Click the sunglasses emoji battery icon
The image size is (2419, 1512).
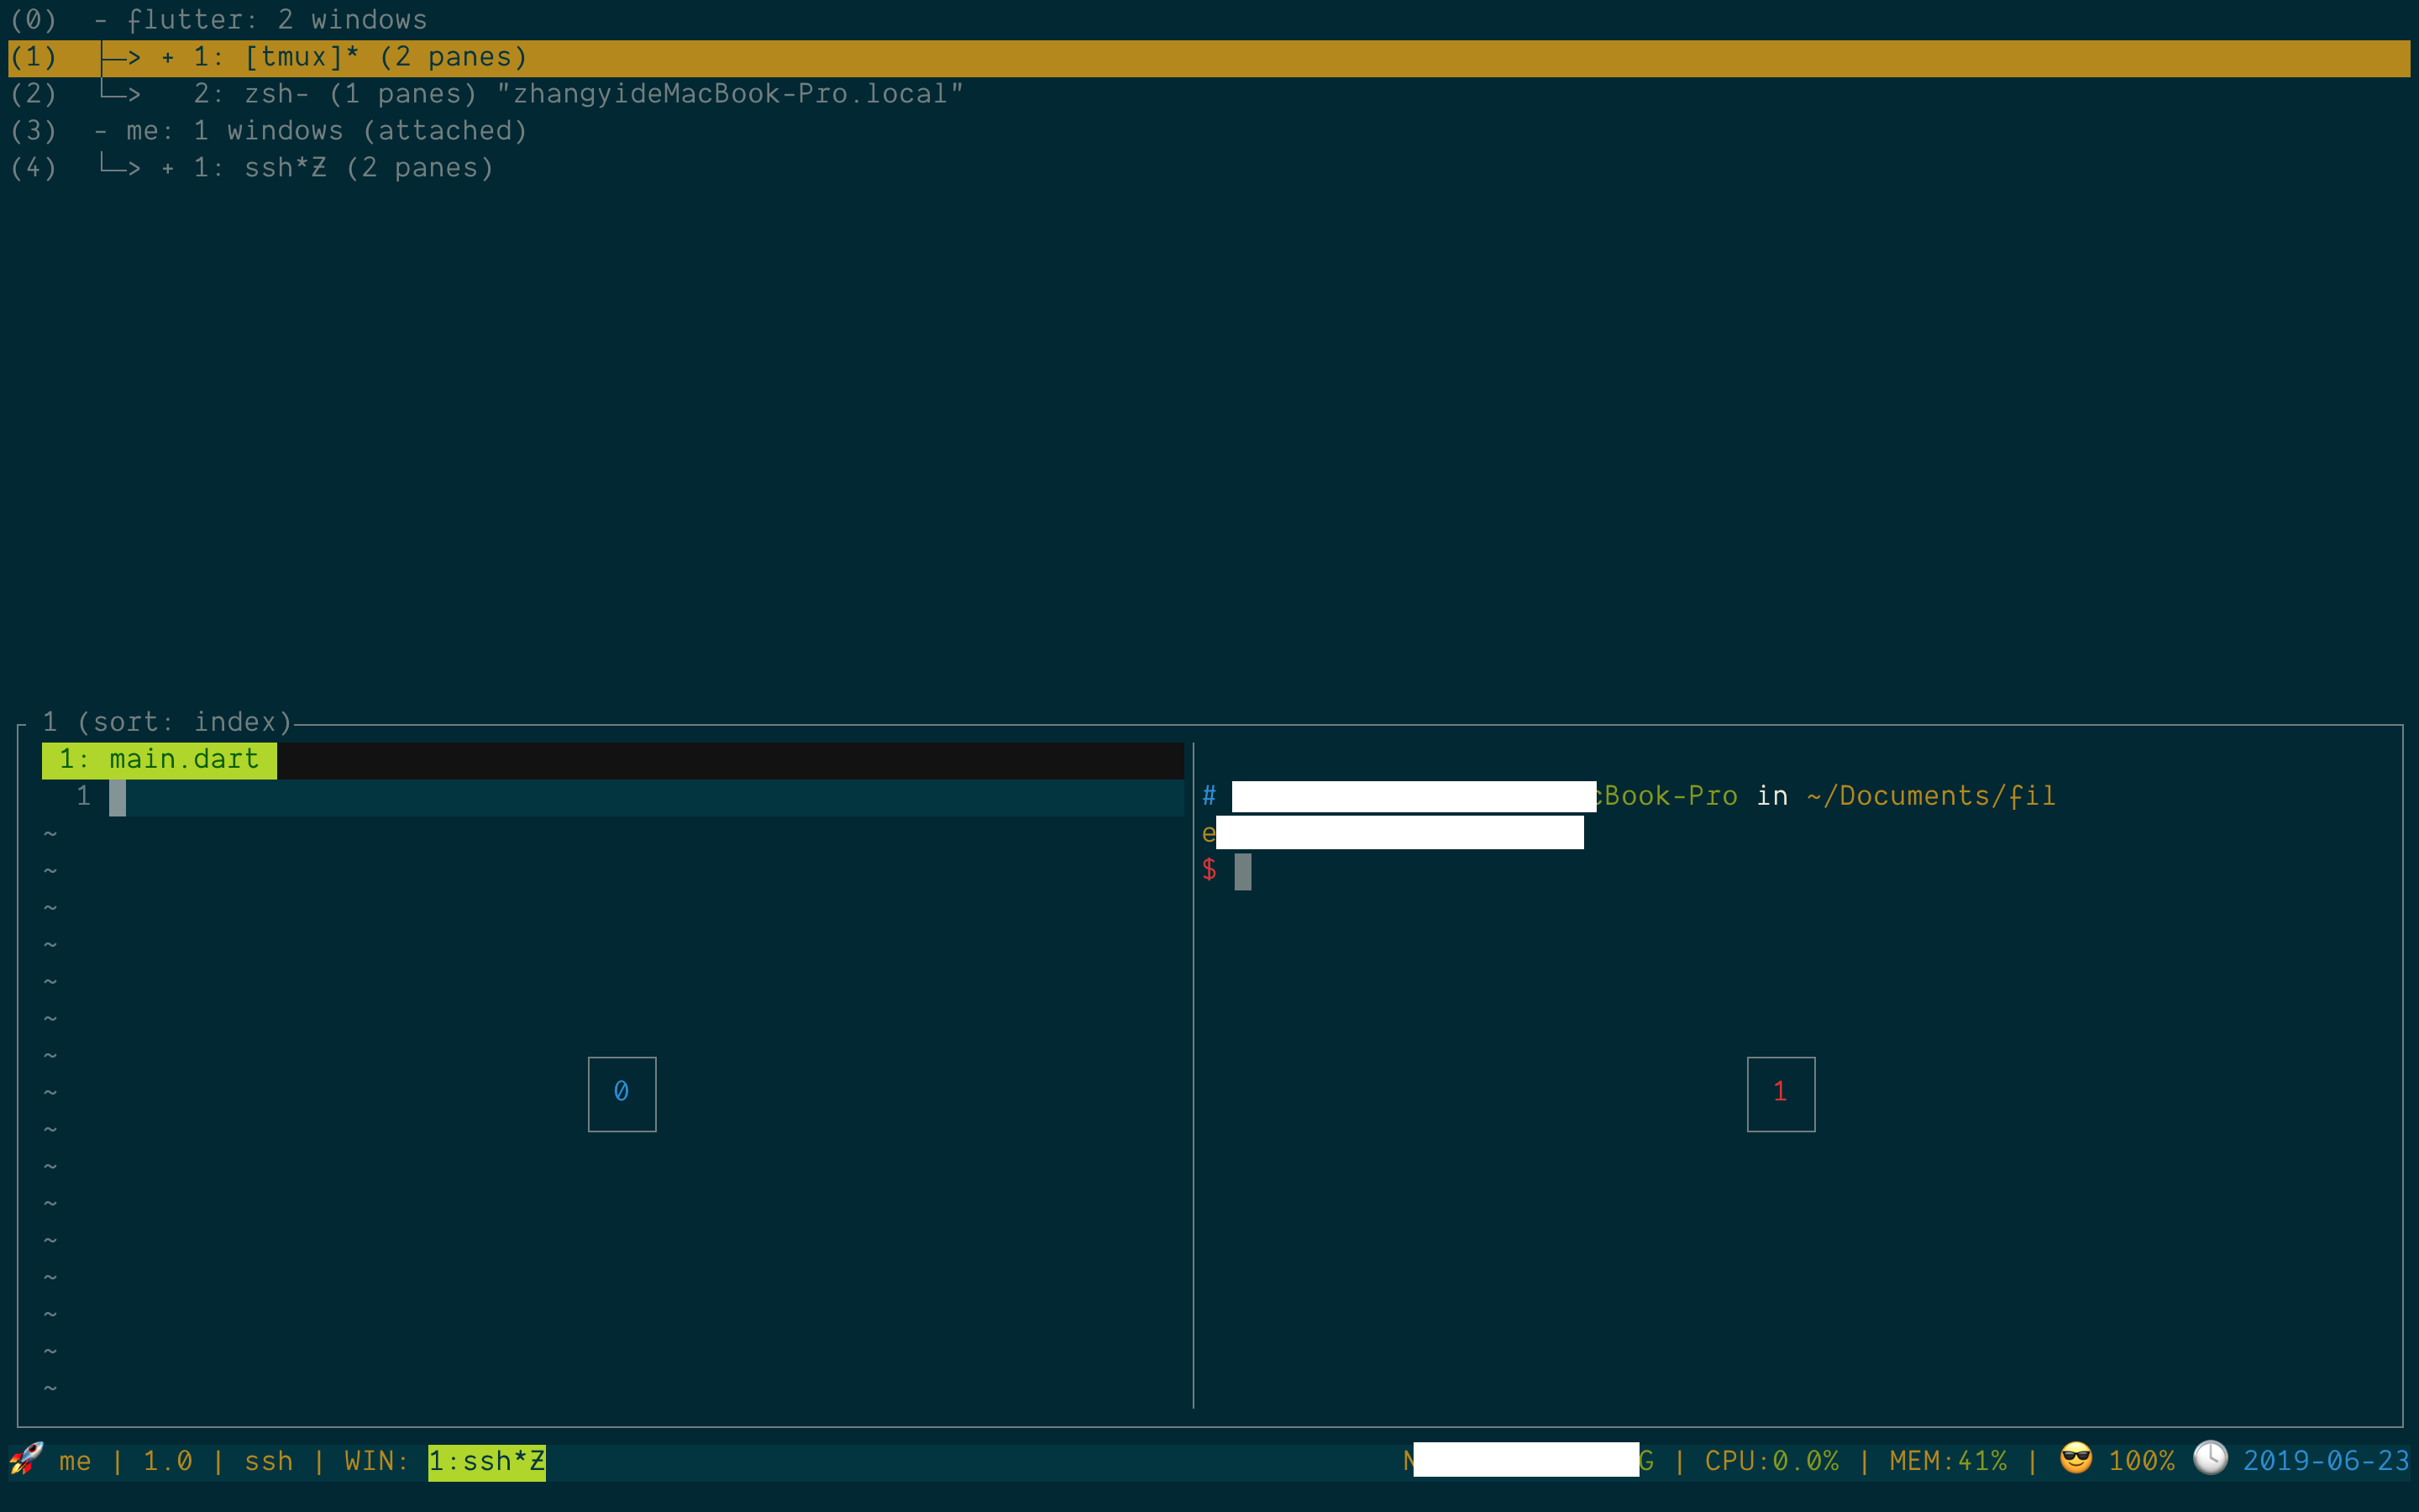pos(2076,1458)
